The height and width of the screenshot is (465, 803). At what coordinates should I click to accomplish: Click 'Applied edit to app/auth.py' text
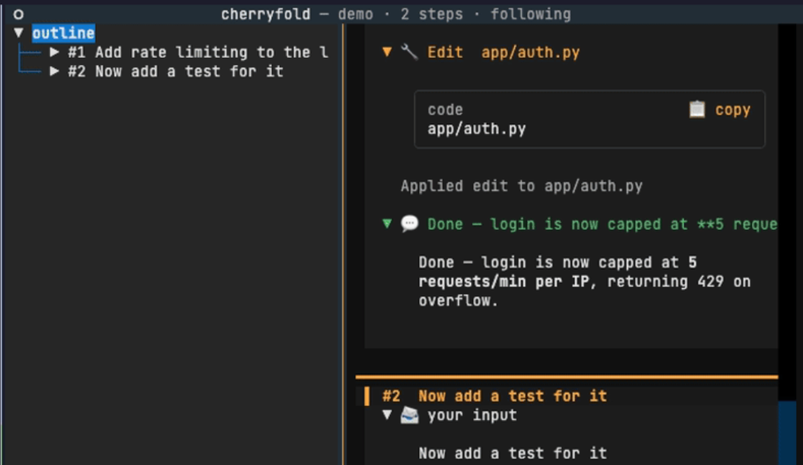[521, 186]
